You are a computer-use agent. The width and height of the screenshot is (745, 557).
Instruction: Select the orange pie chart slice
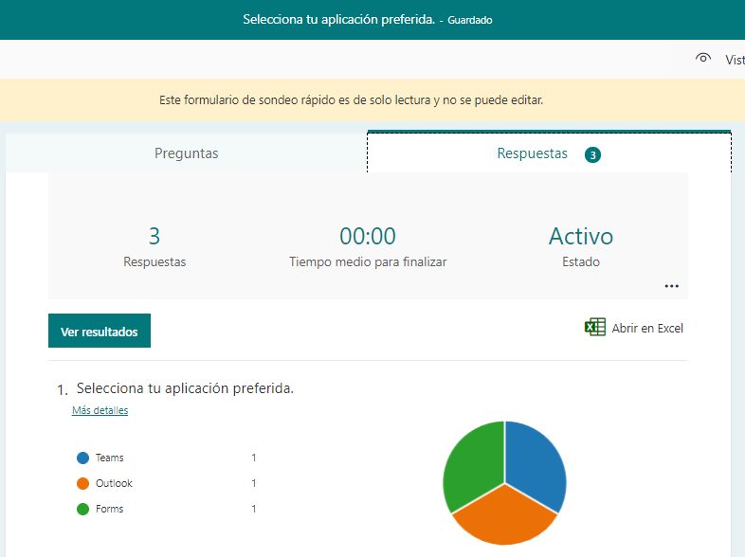click(502, 516)
